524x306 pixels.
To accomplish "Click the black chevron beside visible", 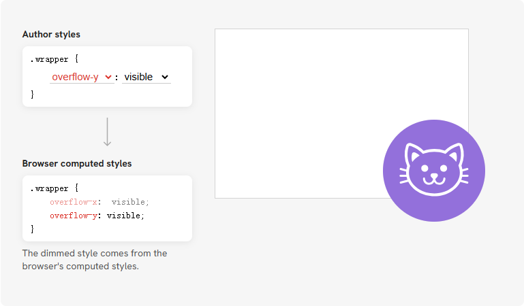I will [165, 77].
